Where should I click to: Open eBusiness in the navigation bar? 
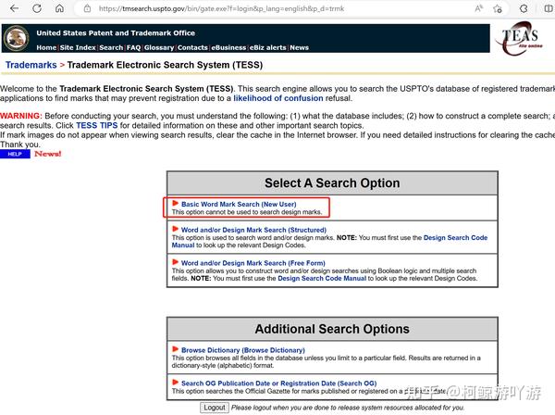pos(228,47)
